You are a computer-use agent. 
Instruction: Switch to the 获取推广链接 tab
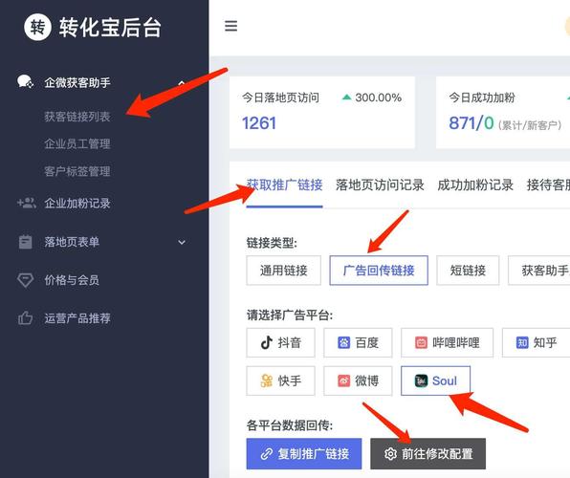284,185
